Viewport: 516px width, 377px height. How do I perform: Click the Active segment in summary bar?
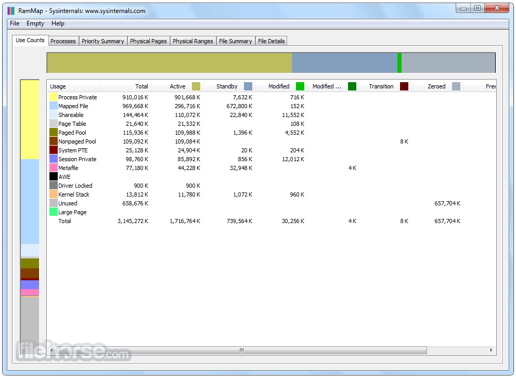click(169, 63)
